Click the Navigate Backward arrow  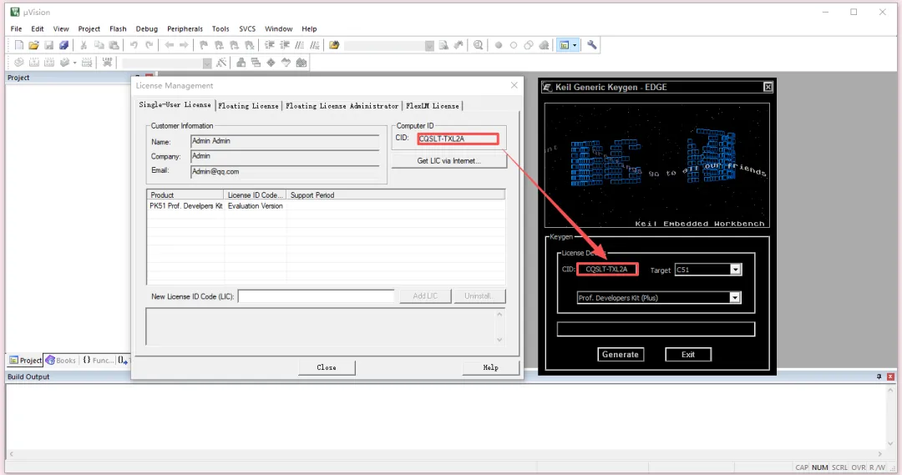click(169, 45)
